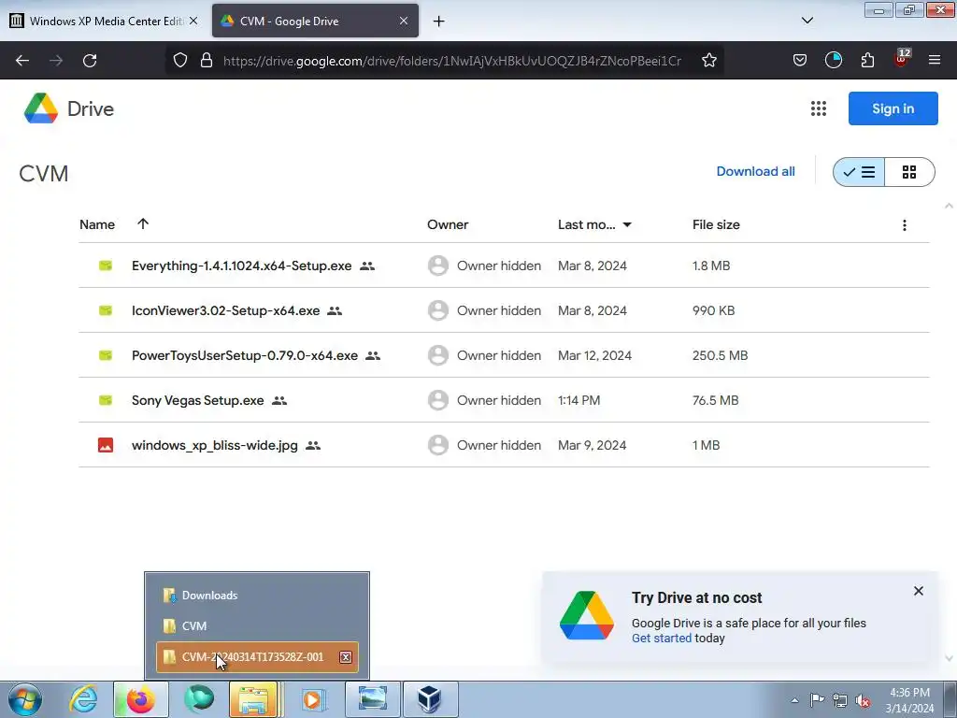Save page to Pocket
The image size is (957, 718).
point(800,61)
